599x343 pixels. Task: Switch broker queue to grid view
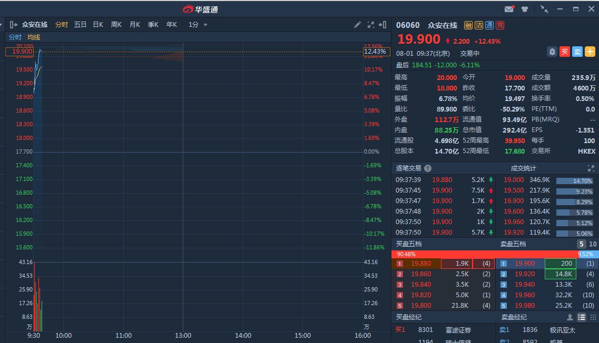pyautogui.click(x=593, y=317)
